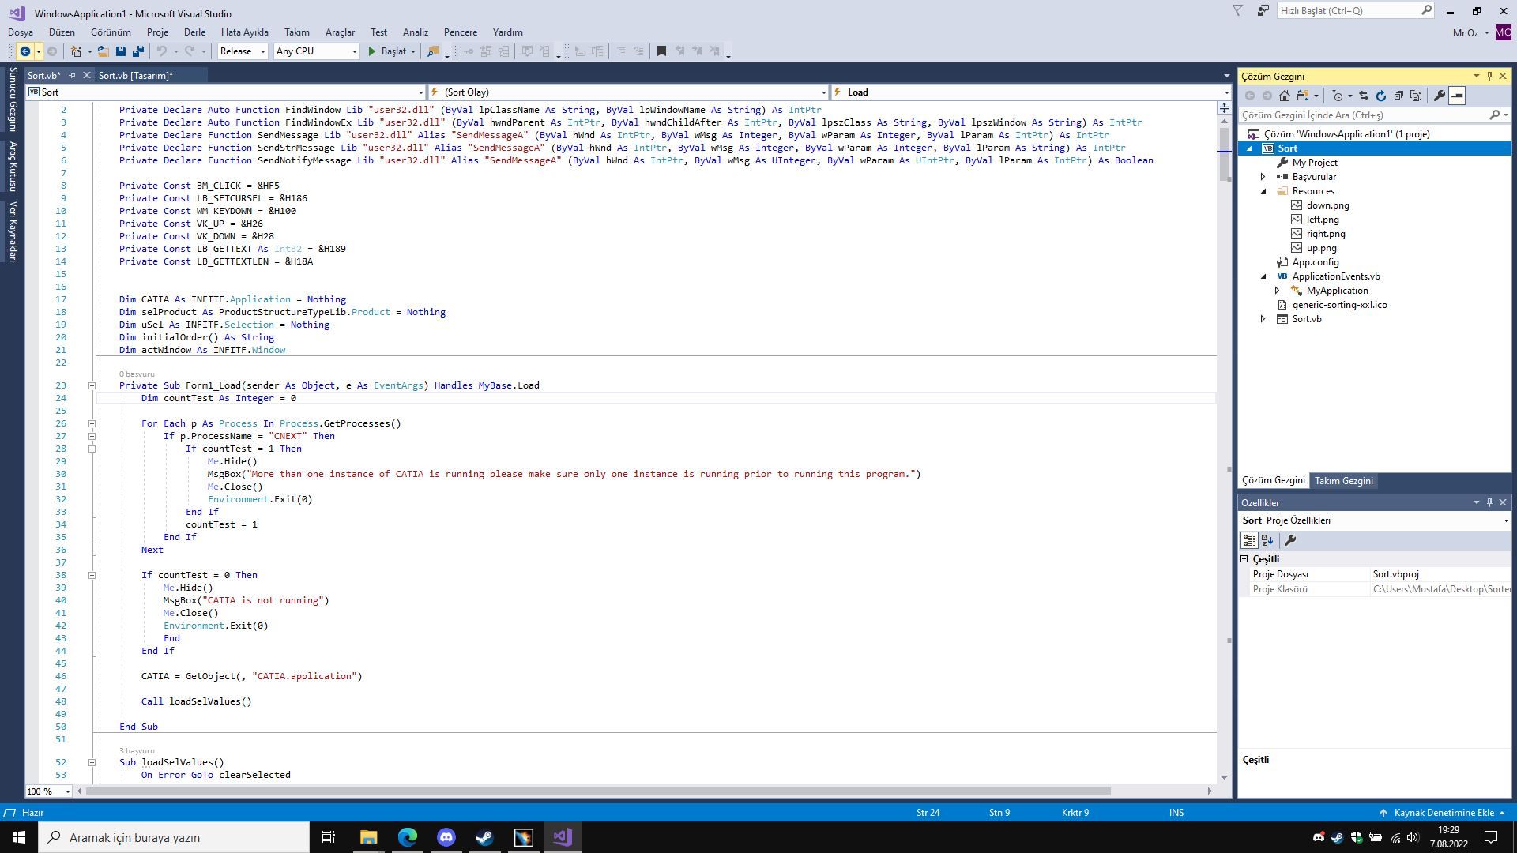Switch to the Takım Gezgini tab

point(1343,481)
